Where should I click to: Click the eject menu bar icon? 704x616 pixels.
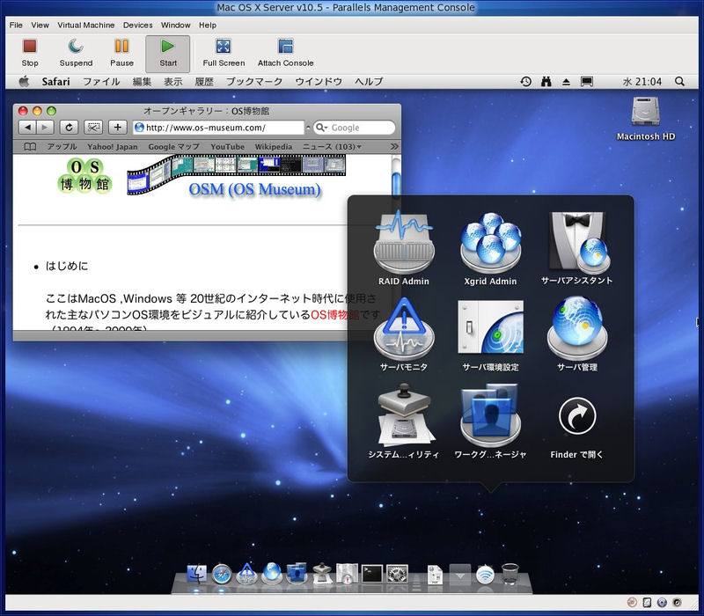(x=566, y=82)
